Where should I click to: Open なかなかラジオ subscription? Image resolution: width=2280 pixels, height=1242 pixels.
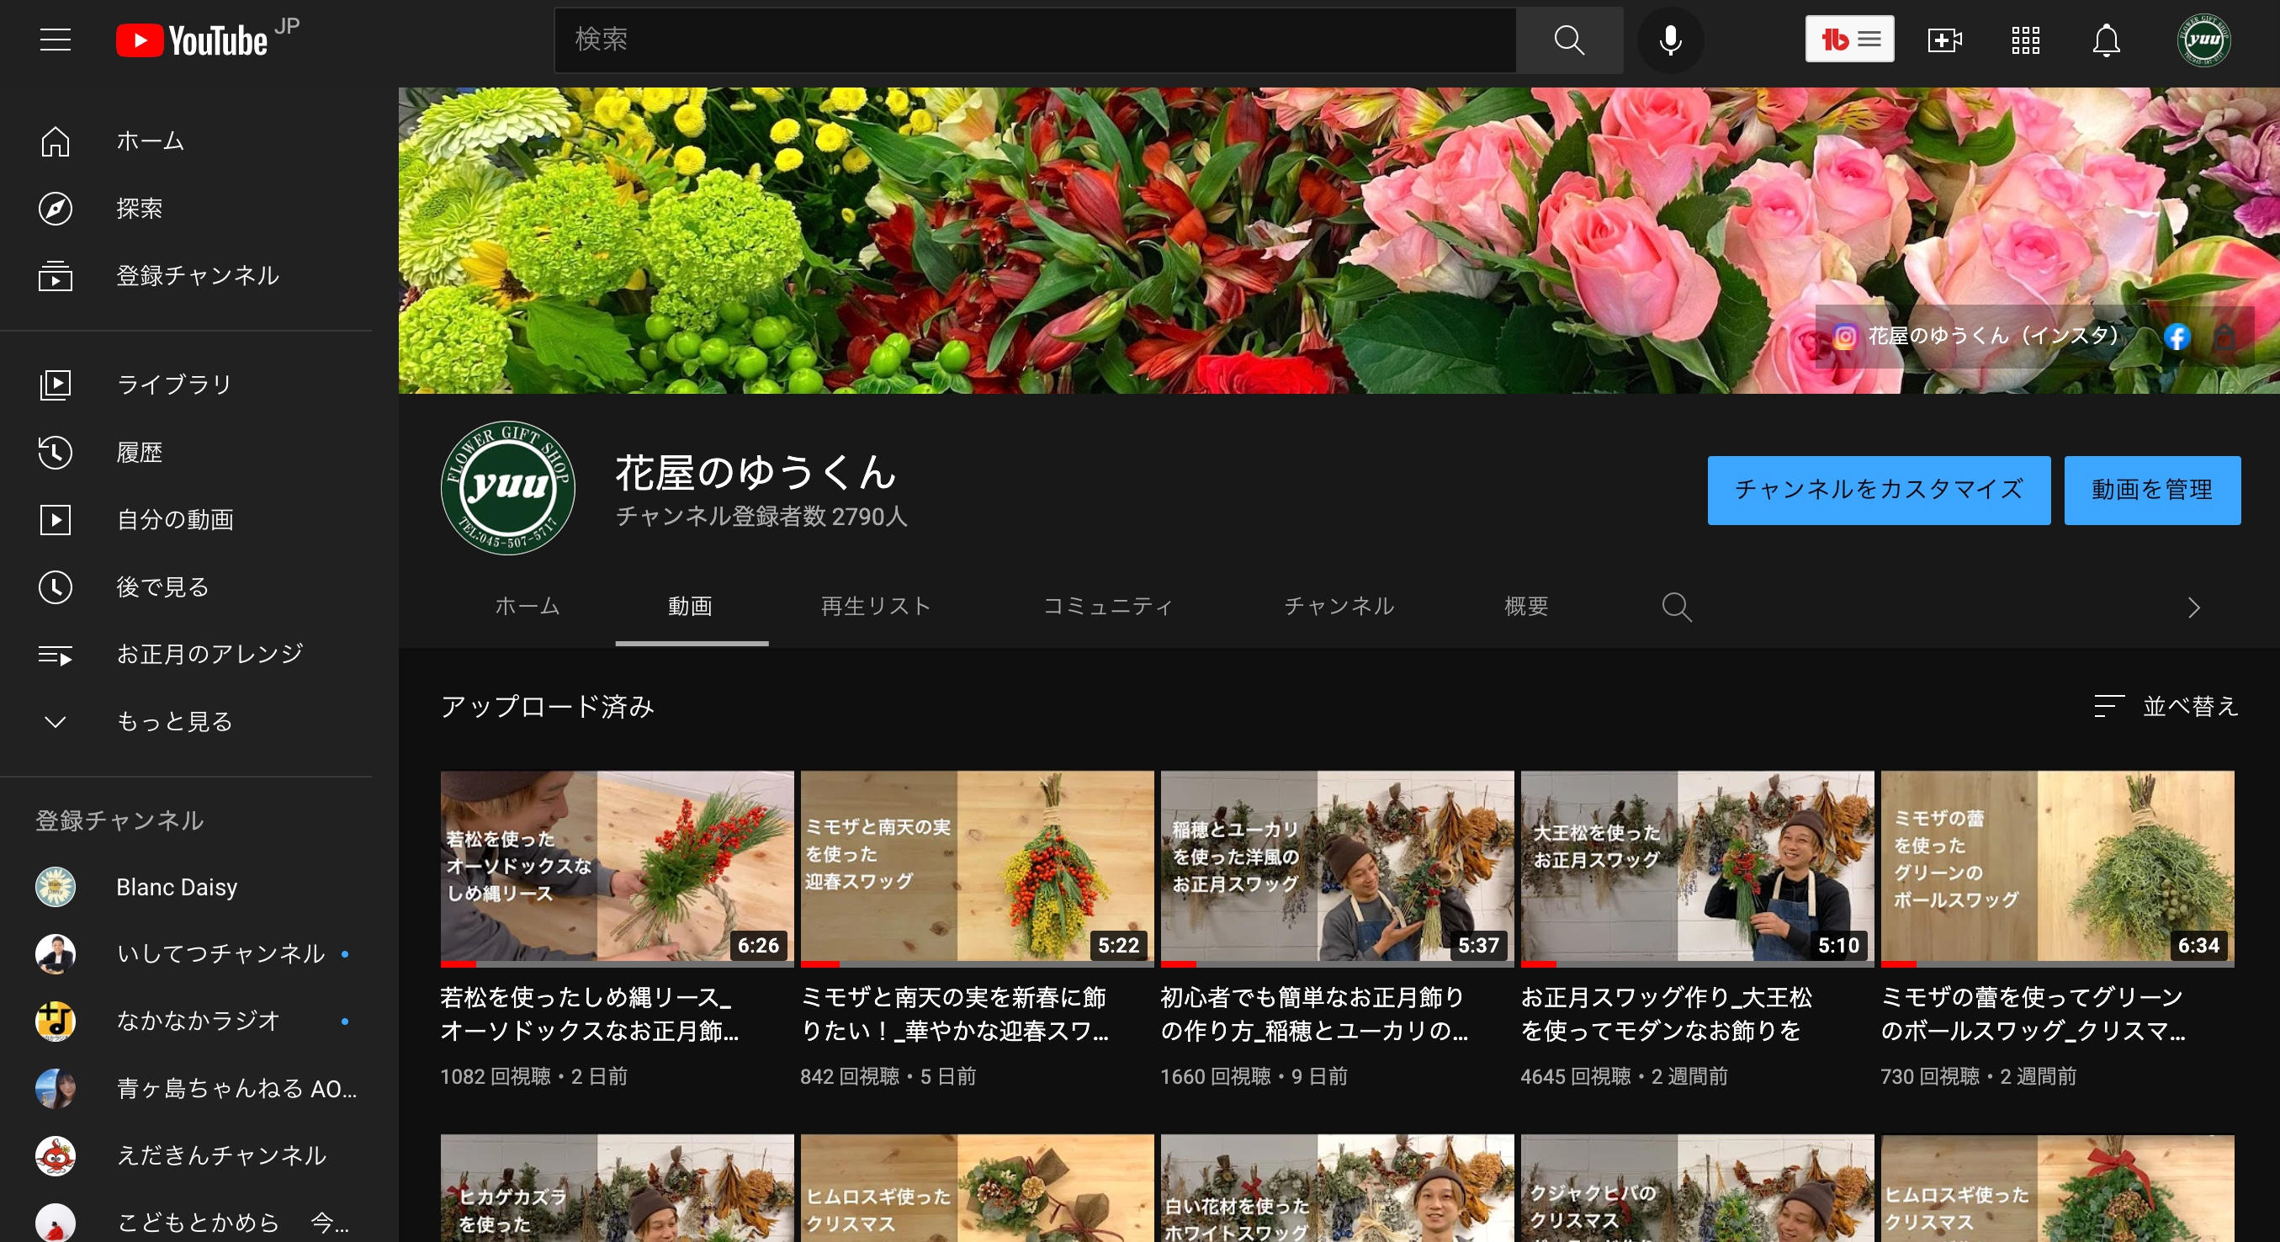[x=186, y=1022]
